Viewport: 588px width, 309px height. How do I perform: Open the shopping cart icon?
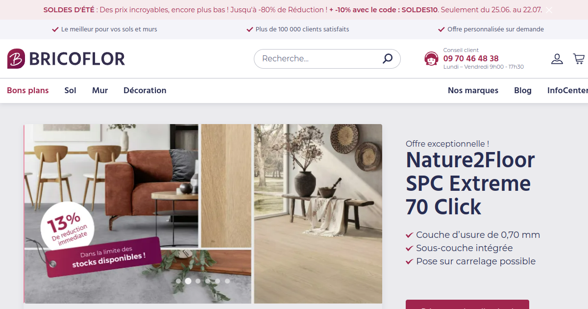pos(579,59)
